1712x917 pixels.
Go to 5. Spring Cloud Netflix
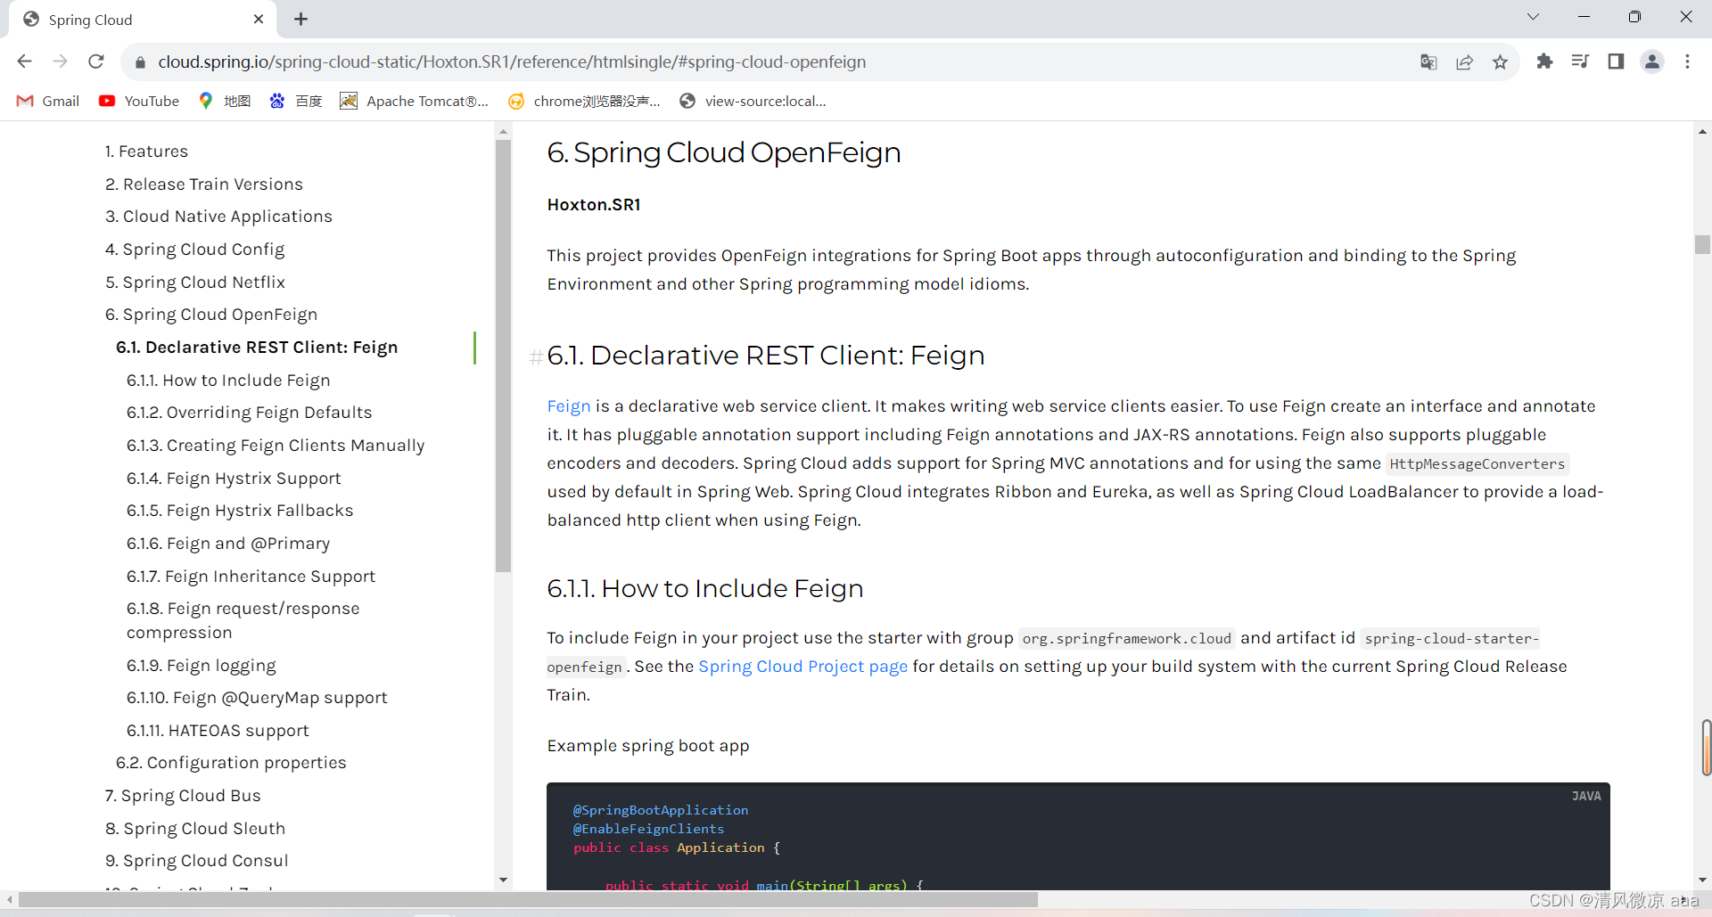(195, 282)
